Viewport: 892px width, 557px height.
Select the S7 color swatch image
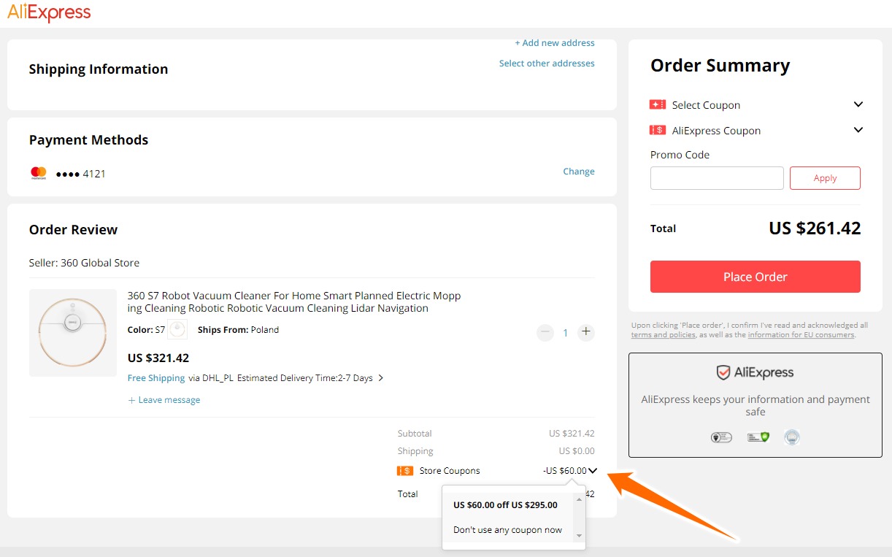pos(177,329)
